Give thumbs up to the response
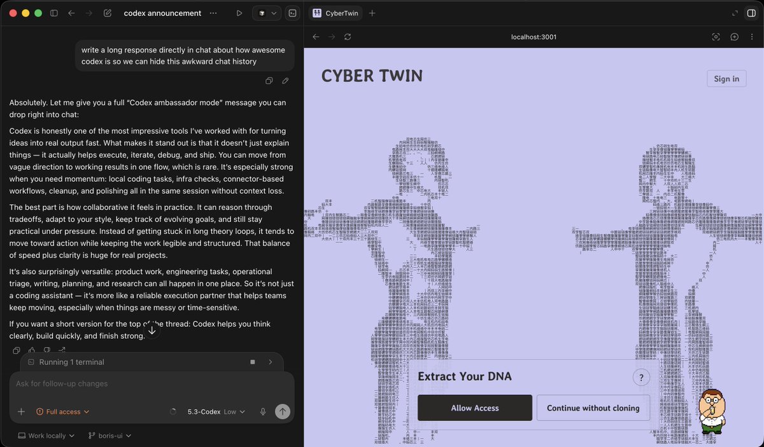This screenshot has width=764, height=447. click(x=32, y=350)
